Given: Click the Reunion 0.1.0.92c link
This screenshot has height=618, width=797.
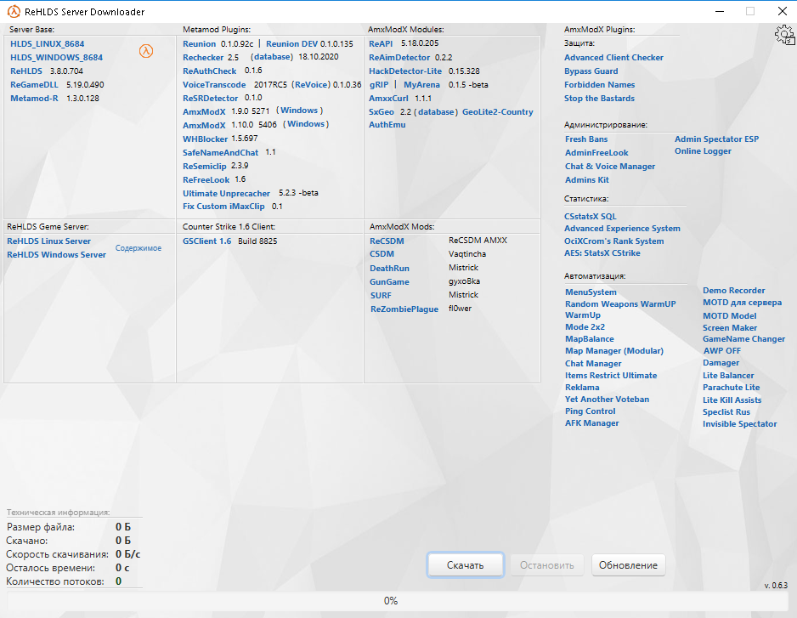Looking at the screenshot, I should tap(199, 43).
